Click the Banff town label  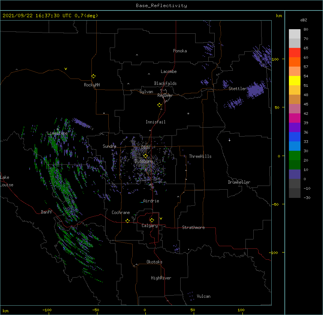(46, 212)
